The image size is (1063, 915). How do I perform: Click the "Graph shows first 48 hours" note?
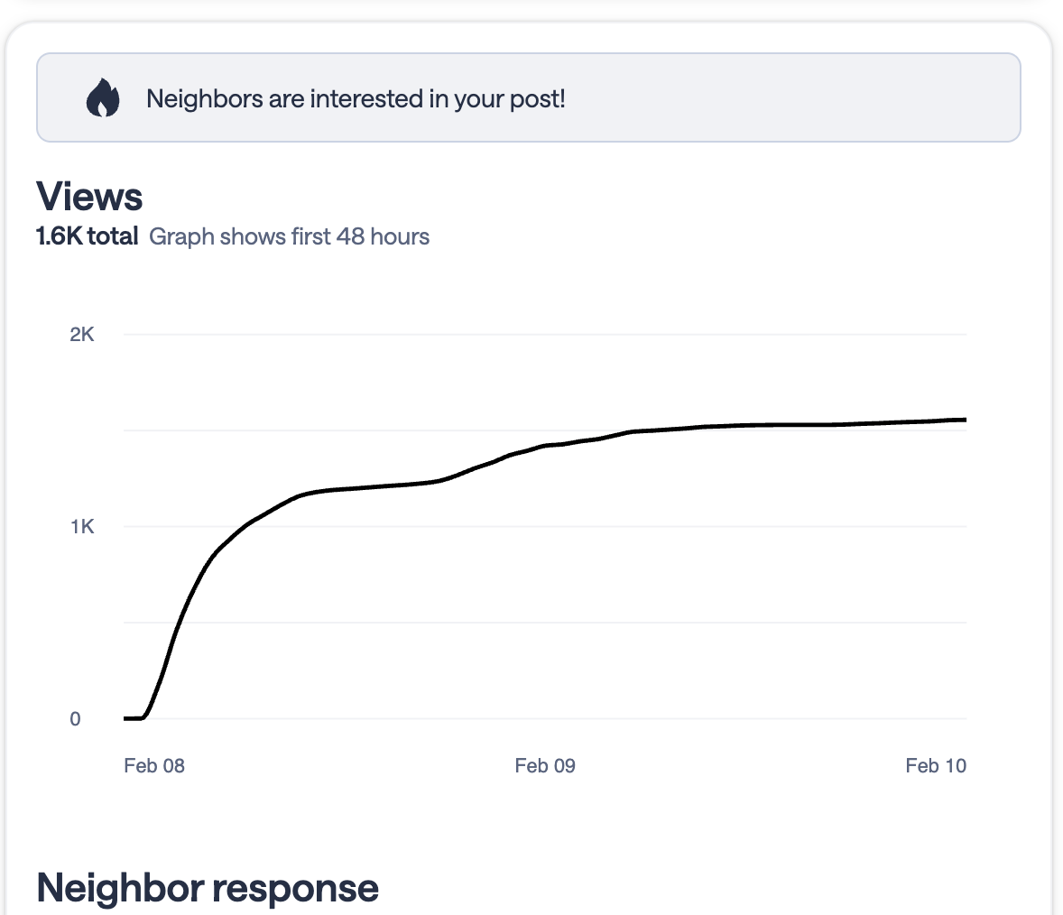tap(289, 236)
